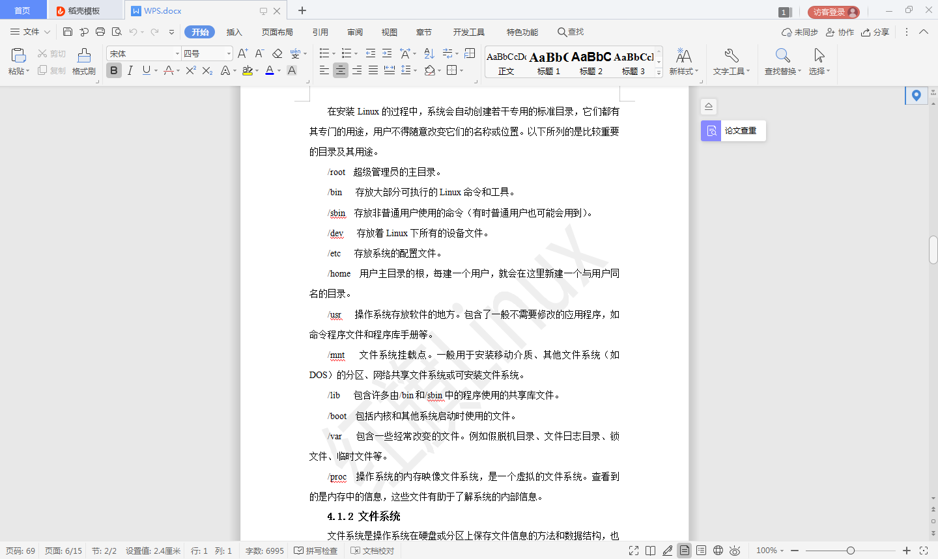This screenshot has height=559, width=938.
Task: Open line spacing dropdown
Action: tap(415, 70)
